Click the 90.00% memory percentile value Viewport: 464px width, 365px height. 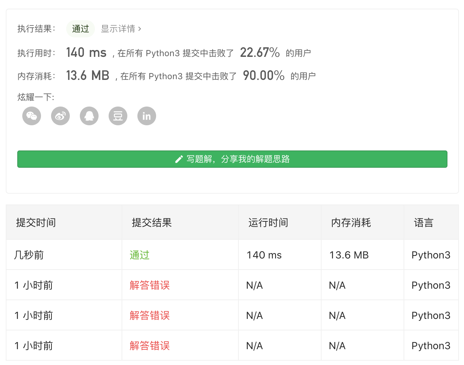264,76
